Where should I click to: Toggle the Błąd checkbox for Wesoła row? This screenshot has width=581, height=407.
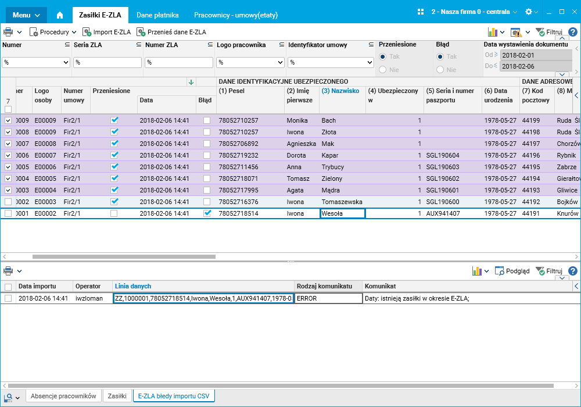(x=207, y=213)
